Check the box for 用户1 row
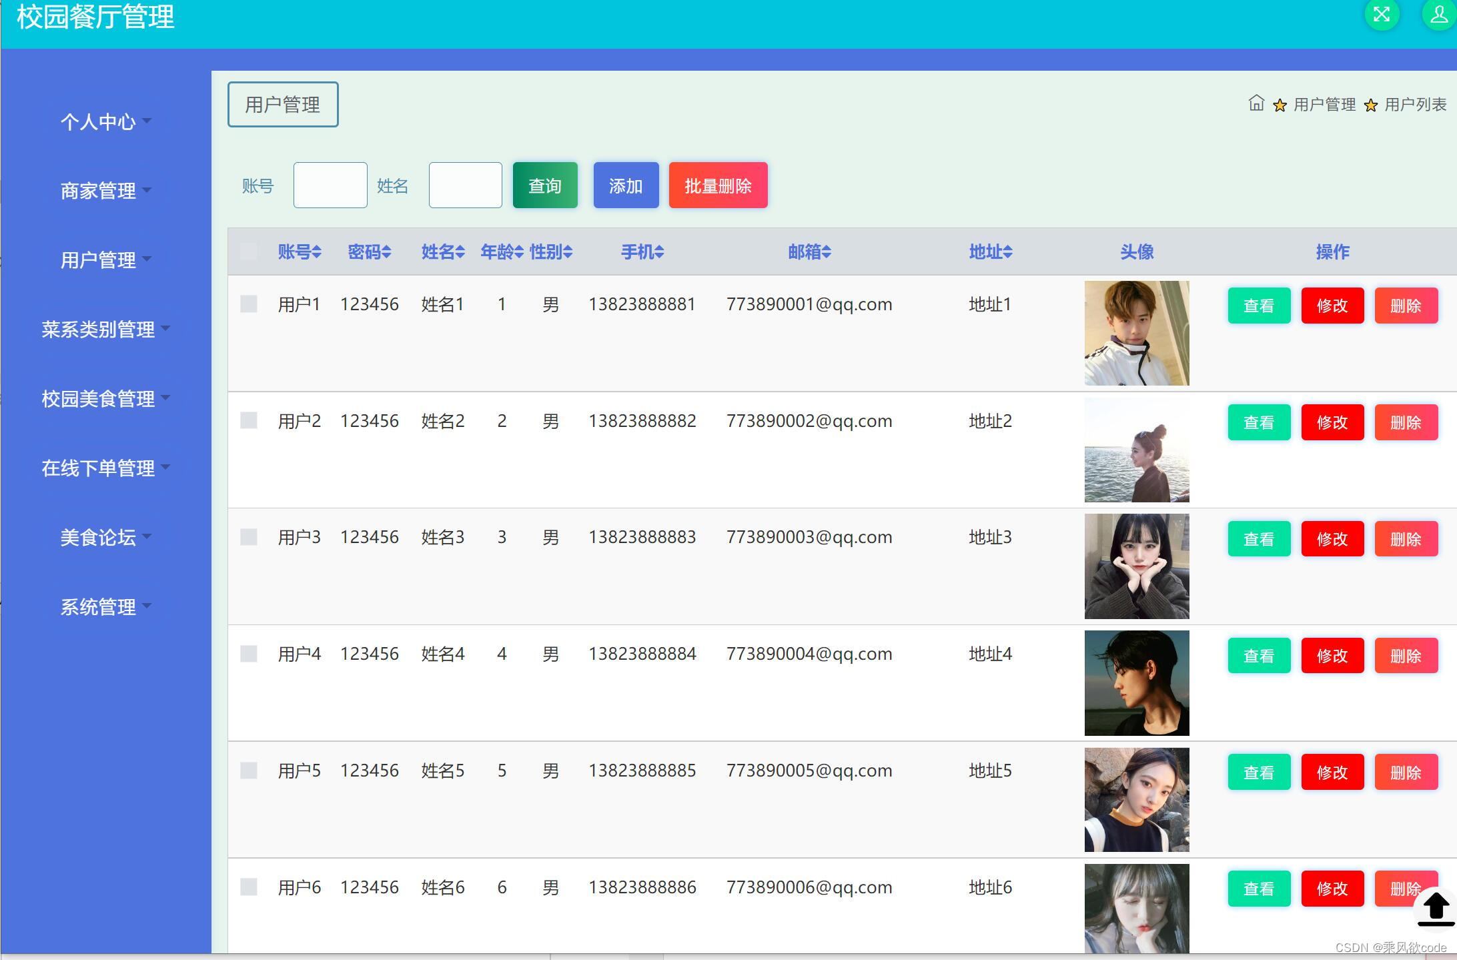 249,304
